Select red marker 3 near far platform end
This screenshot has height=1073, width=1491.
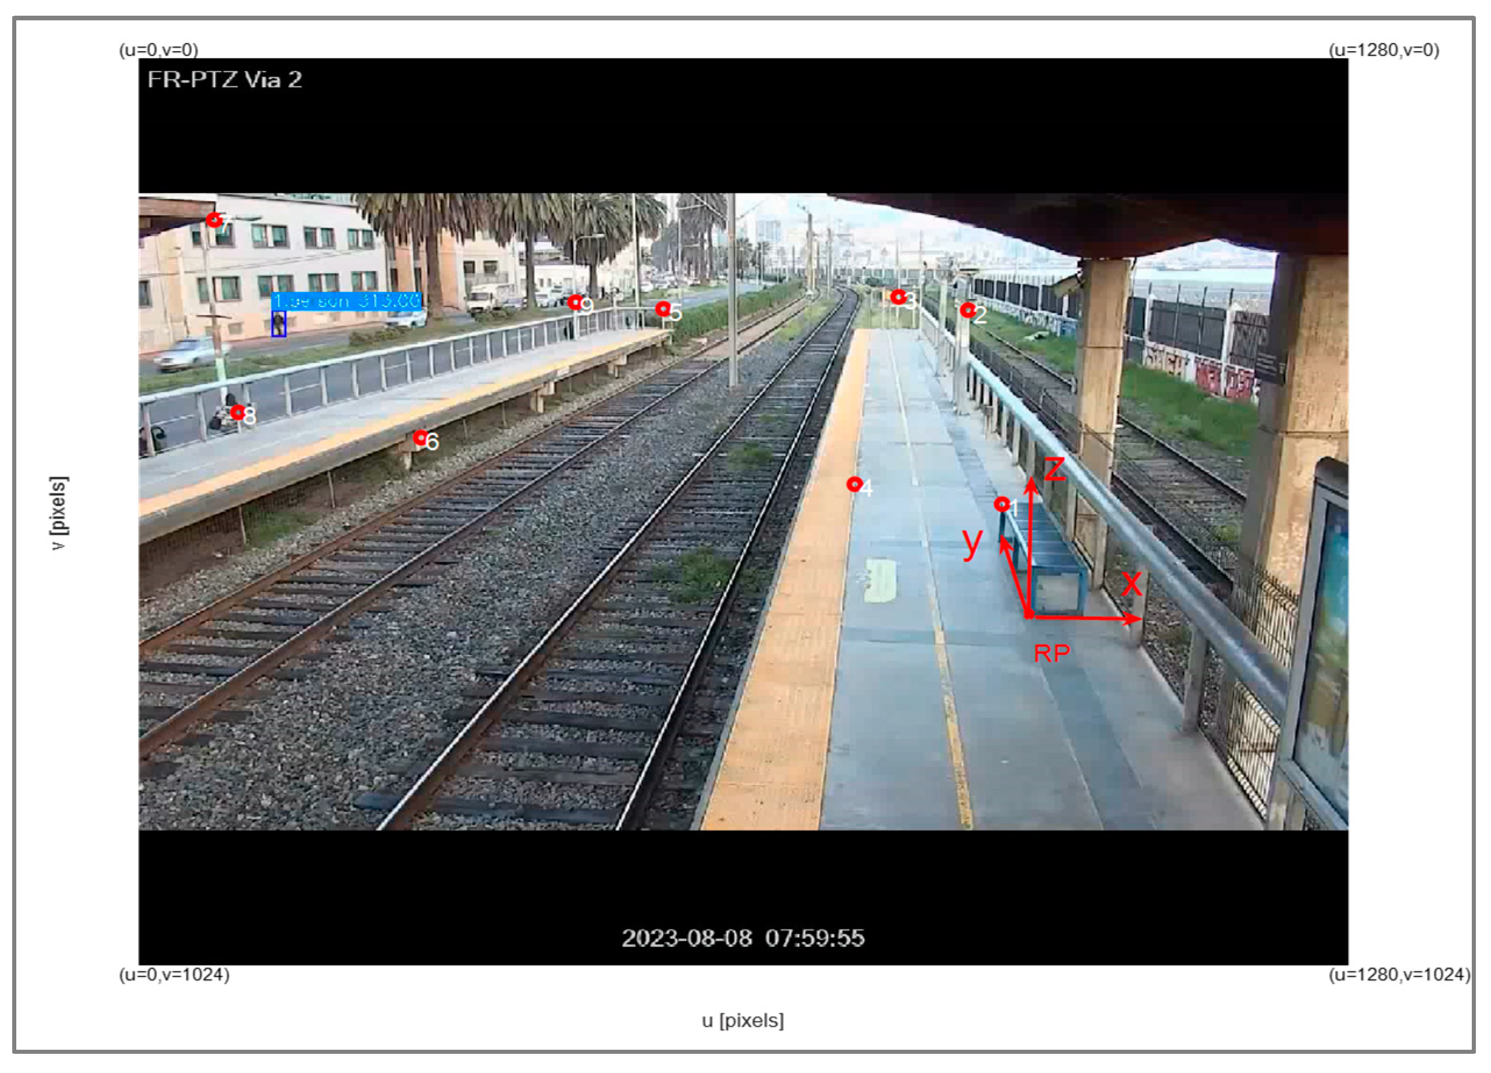[x=898, y=297]
